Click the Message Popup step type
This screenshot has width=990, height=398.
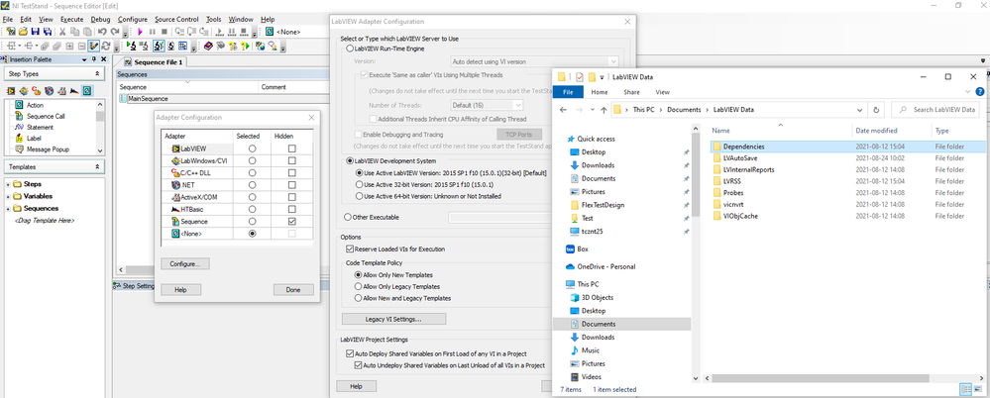click(48, 149)
